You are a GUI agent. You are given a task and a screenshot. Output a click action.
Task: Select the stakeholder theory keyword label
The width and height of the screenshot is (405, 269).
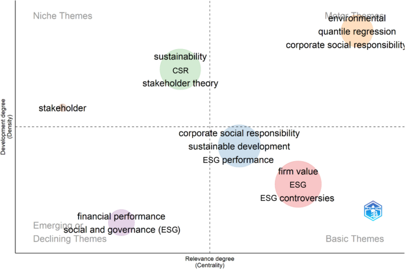pyautogui.click(x=180, y=84)
